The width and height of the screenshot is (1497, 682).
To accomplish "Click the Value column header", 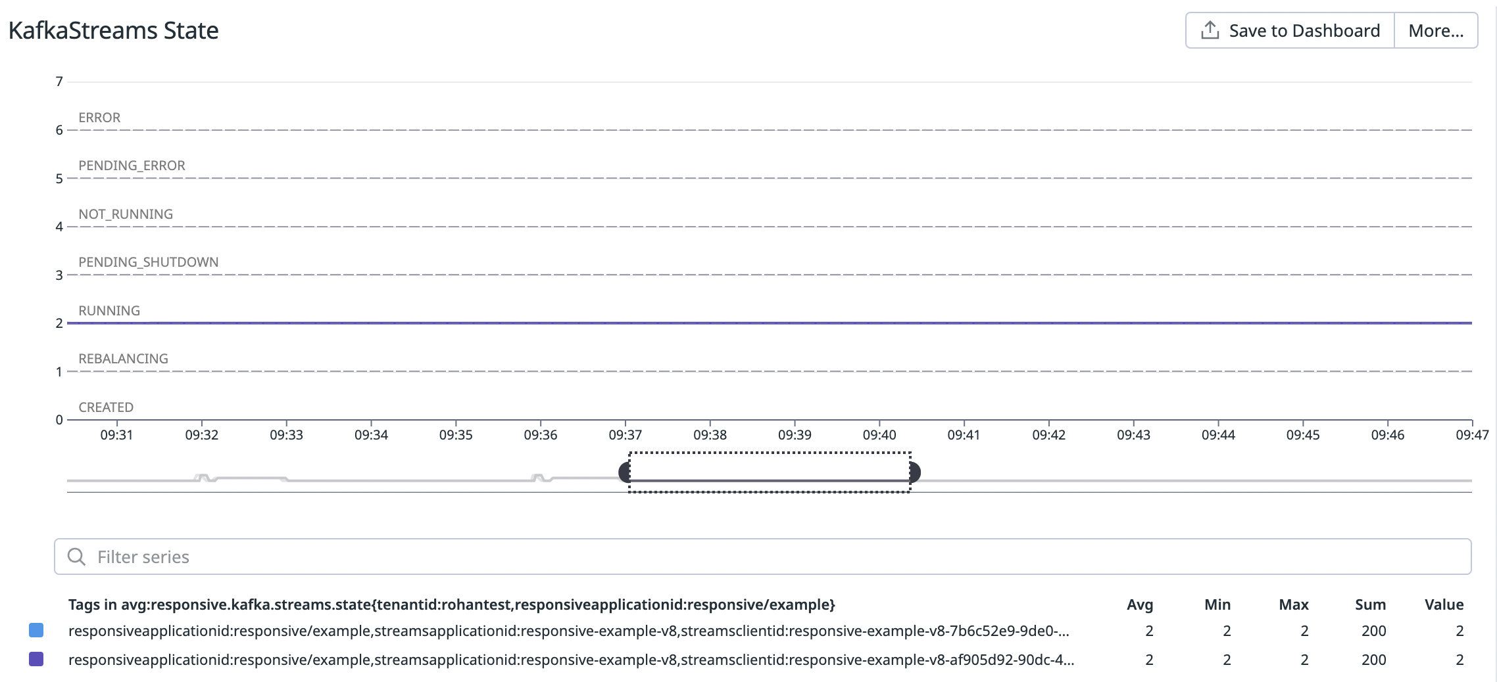I will pyautogui.click(x=1444, y=604).
